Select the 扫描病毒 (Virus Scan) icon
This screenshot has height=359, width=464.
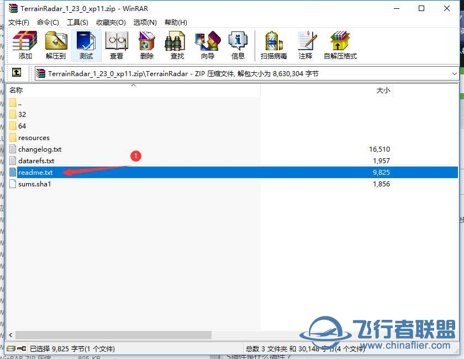point(273,44)
